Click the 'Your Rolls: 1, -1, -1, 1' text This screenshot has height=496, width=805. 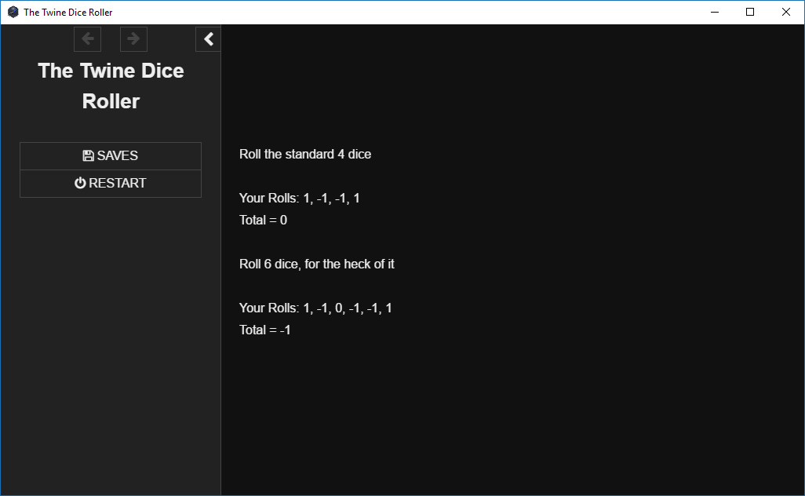[299, 198]
